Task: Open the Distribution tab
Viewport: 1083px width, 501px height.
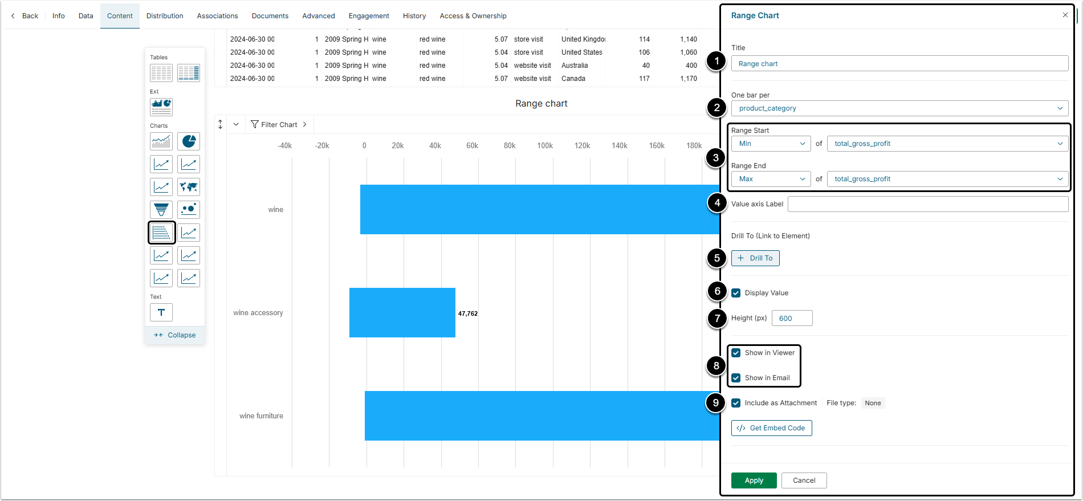Action: (x=165, y=16)
